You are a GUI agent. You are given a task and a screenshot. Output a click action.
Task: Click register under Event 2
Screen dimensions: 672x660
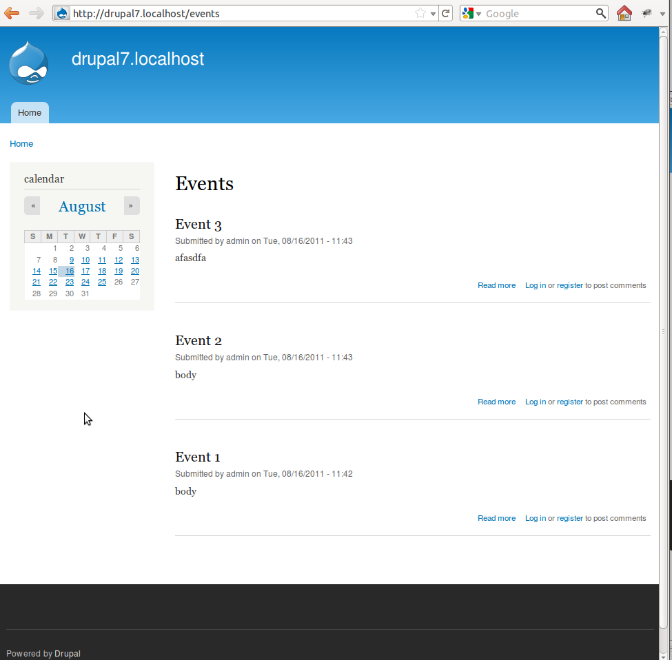click(x=569, y=402)
